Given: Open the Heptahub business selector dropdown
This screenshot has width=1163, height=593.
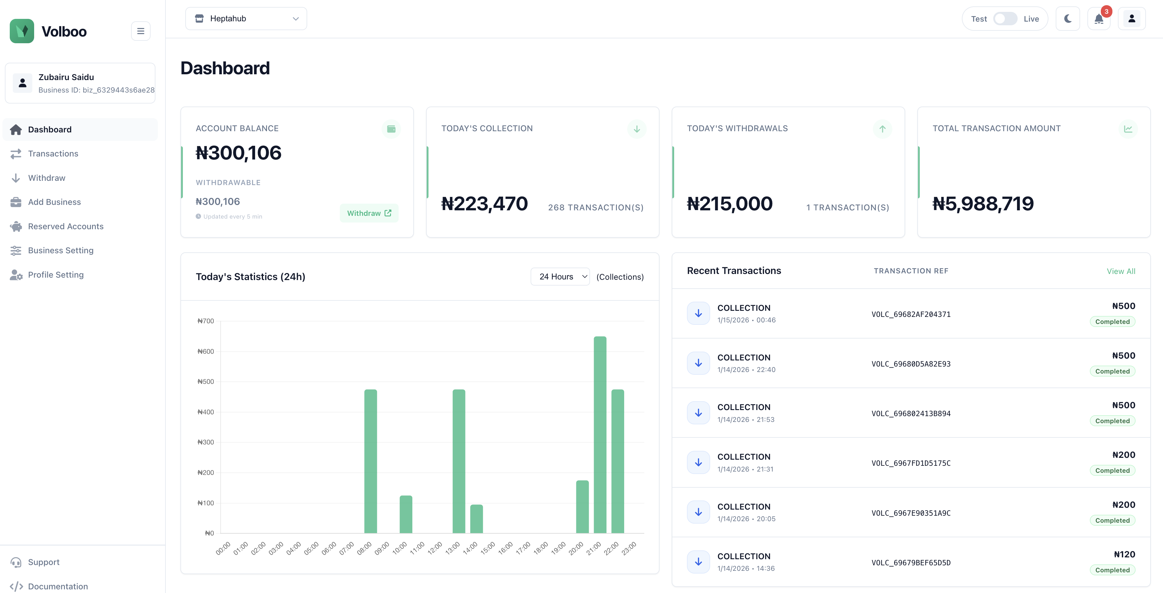Looking at the screenshot, I should coord(246,19).
